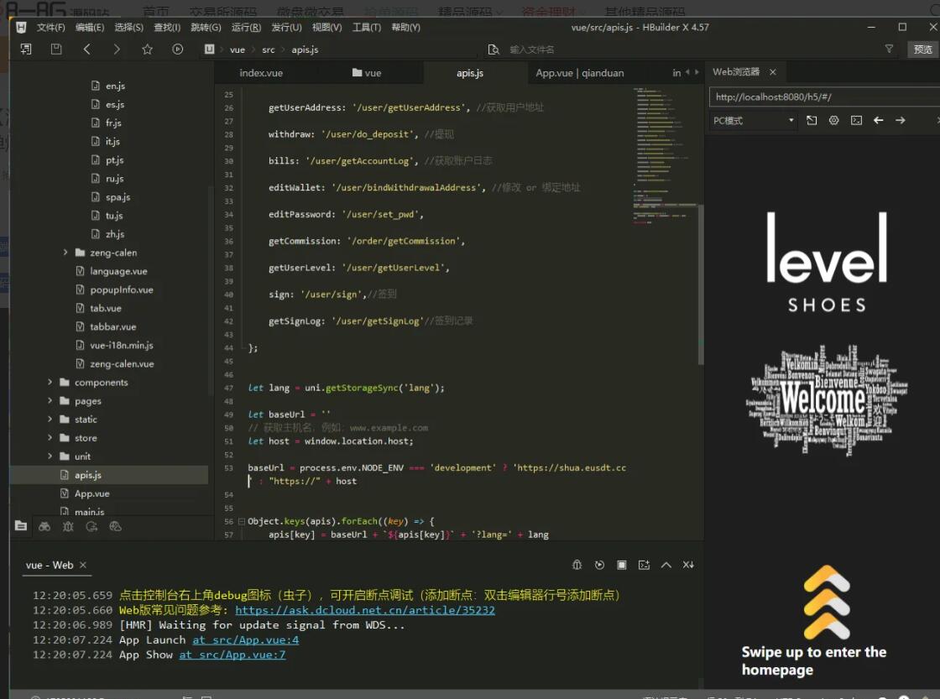Click binoculars search icon in sidebar bottom
The height and width of the screenshot is (699, 940).
click(x=44, y=526)
